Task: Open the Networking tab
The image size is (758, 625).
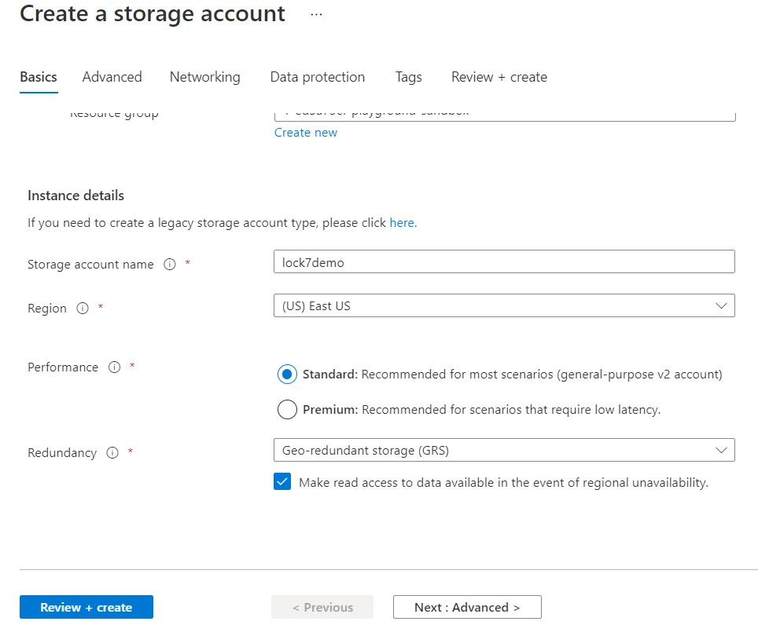Action: [x=204, y=77]
